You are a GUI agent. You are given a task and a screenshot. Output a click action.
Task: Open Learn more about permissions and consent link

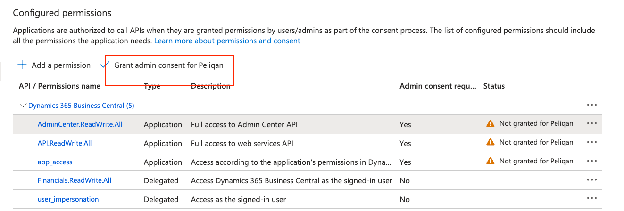227,41
